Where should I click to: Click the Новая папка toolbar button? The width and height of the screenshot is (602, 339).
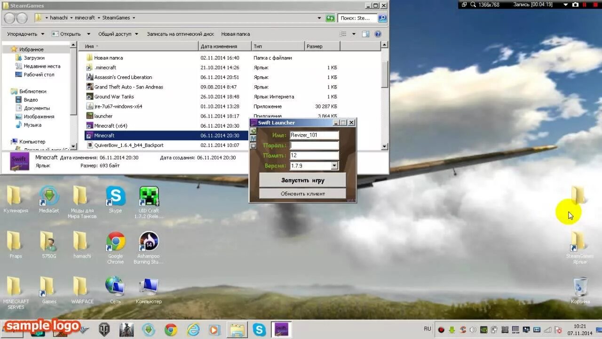click(x=235, y=34)
